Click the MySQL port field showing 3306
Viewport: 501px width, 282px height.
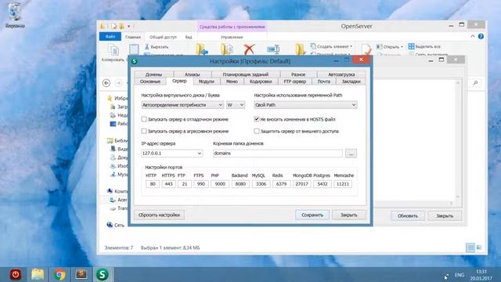pos(261,184)
